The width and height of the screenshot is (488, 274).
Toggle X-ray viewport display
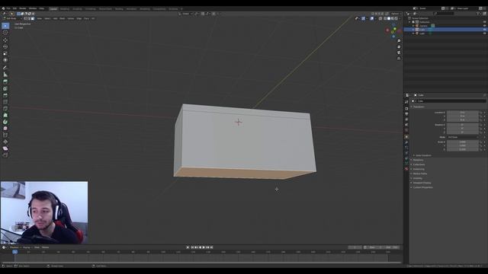[380, 18]
